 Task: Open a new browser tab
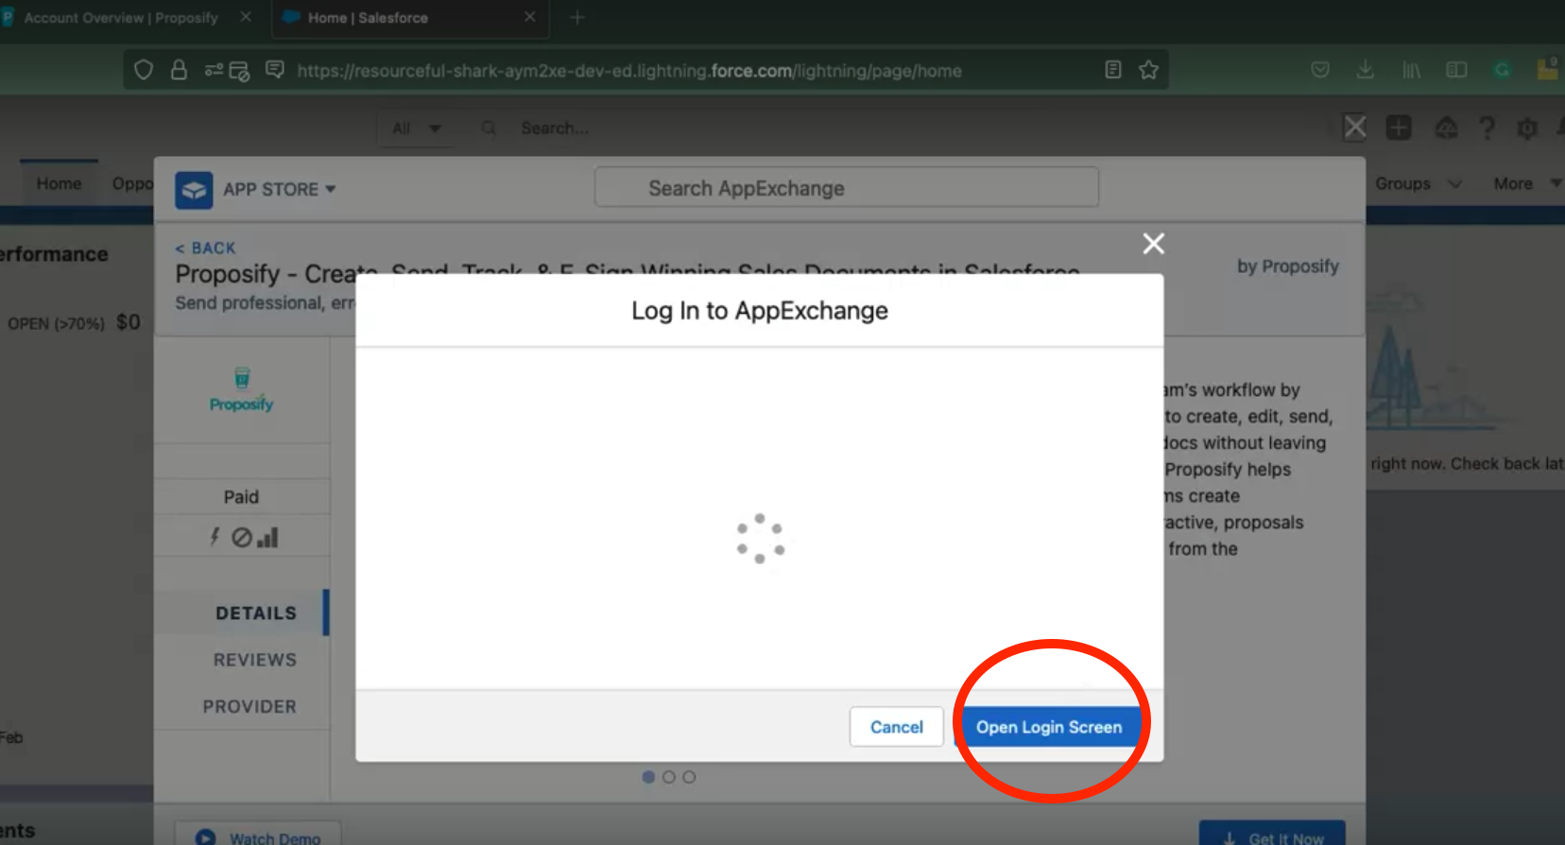click(577, 17)
